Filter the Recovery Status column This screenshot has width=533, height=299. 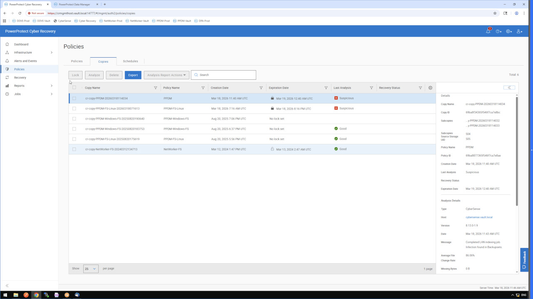coord(420,88)
